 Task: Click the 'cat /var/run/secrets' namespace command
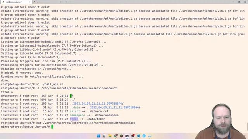pyautogui.click(x=68, y=123)
